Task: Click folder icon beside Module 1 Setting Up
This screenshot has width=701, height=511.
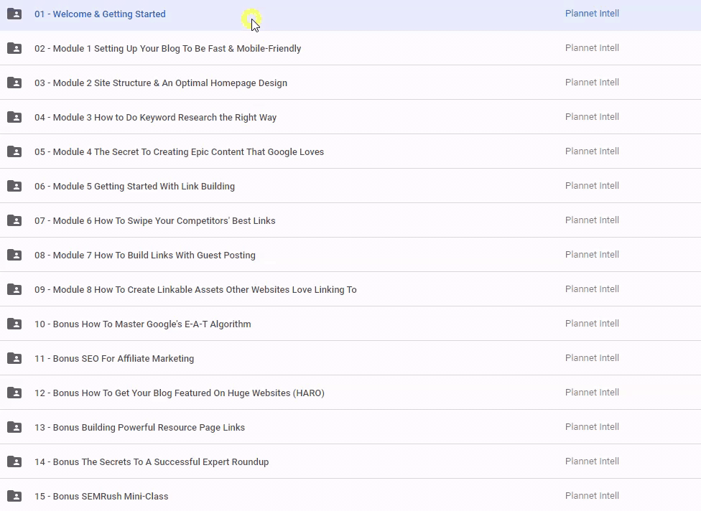Action: click(x=14, y=48)
